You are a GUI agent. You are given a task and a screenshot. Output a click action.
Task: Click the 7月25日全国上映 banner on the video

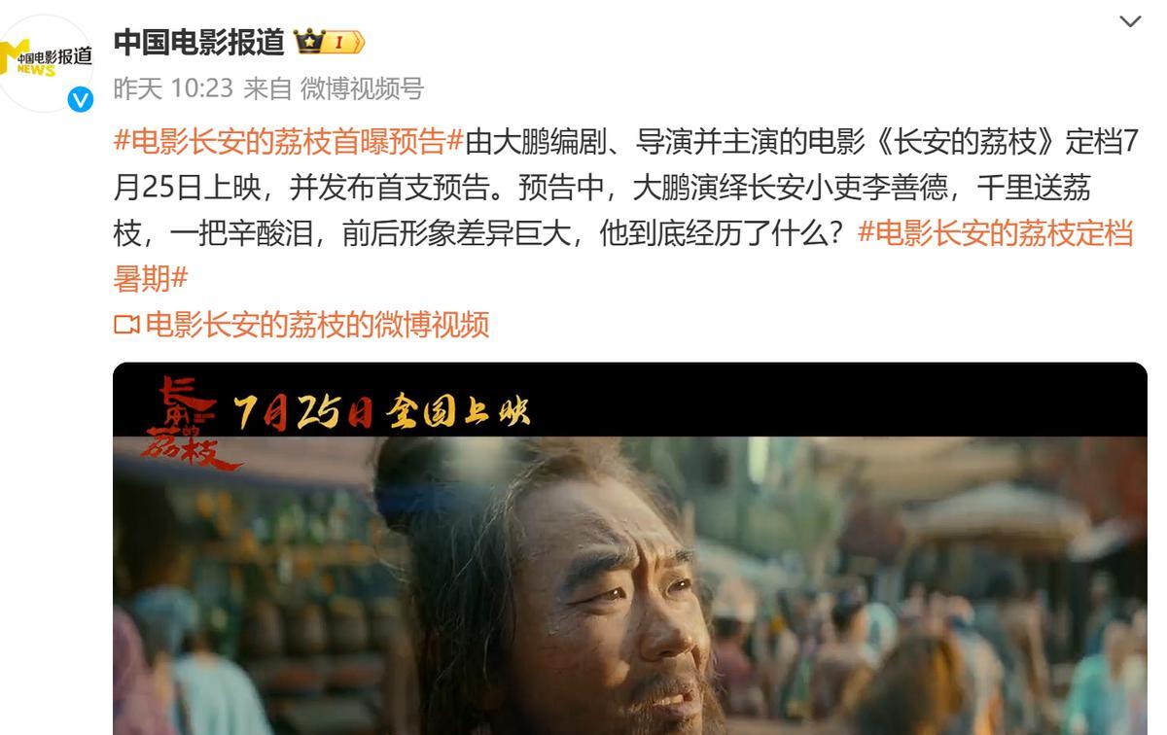coord(379,412)
